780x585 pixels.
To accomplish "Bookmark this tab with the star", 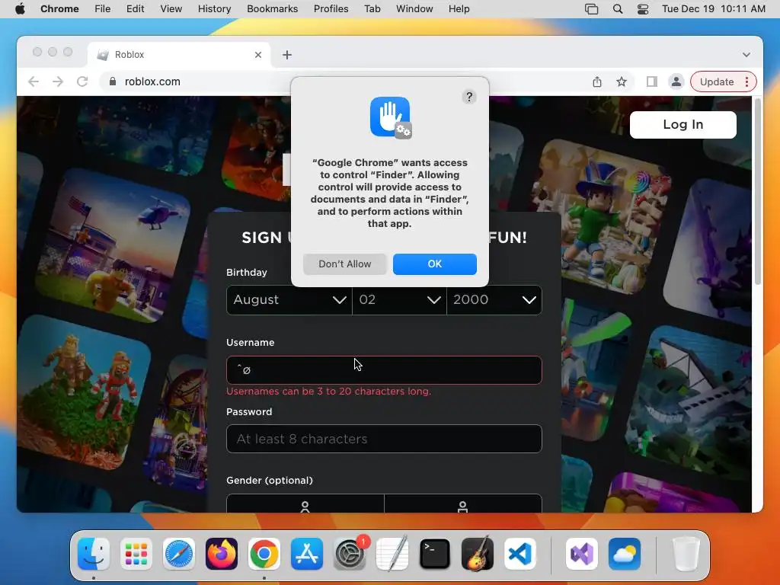I will pyautogui.click(x=622, y=82).
